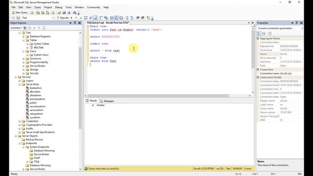Refresh the Object Explorer tree

click(x=44, y=28)
